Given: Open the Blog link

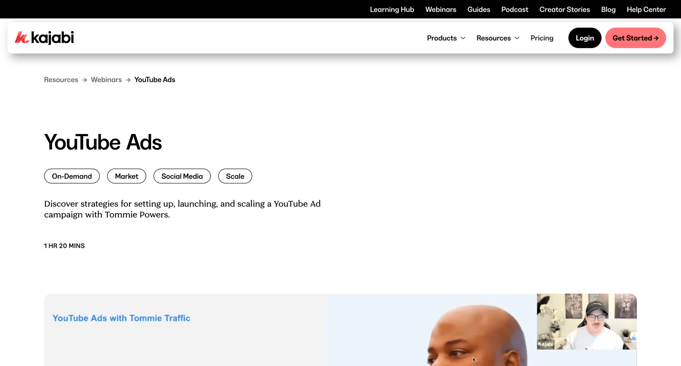Looking at the screenshot, I should tap(608, 9).
